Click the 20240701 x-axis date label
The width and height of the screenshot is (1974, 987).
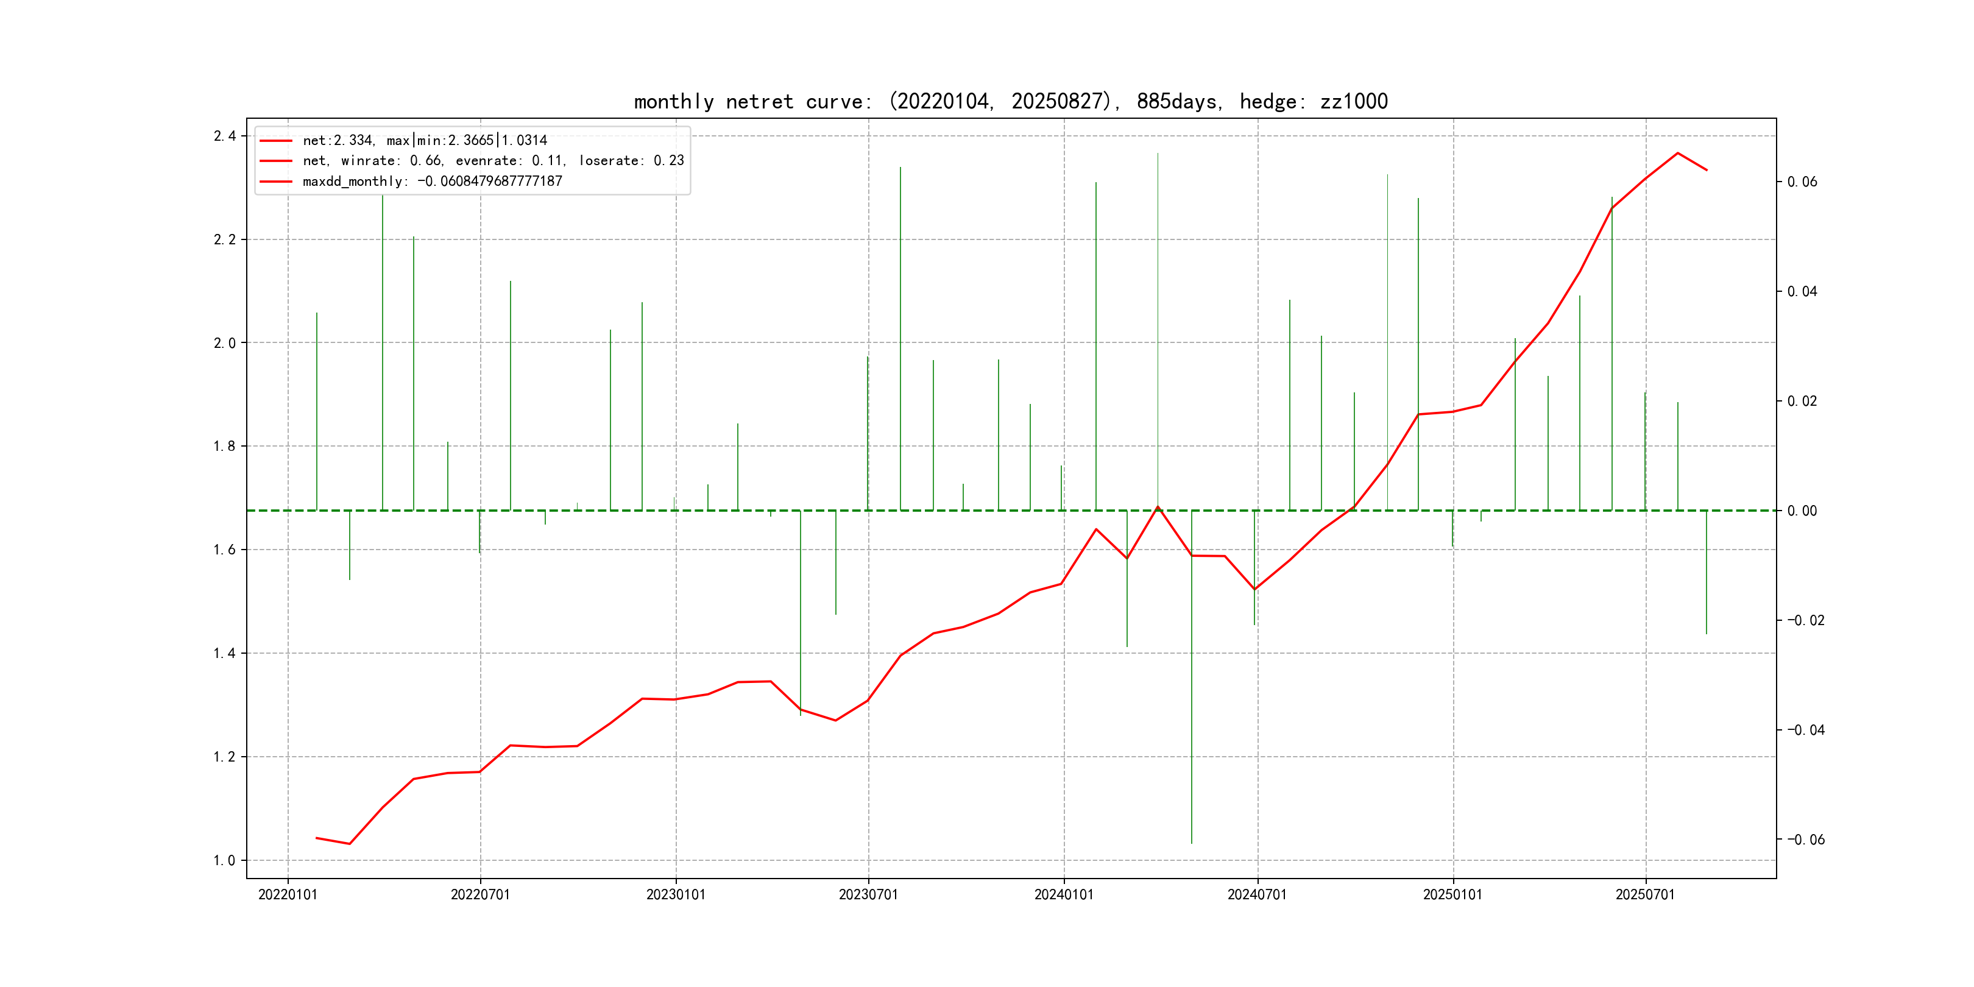[x=1257, y=894]
